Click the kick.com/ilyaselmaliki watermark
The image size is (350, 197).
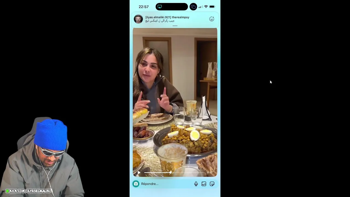tap(28, 191)
